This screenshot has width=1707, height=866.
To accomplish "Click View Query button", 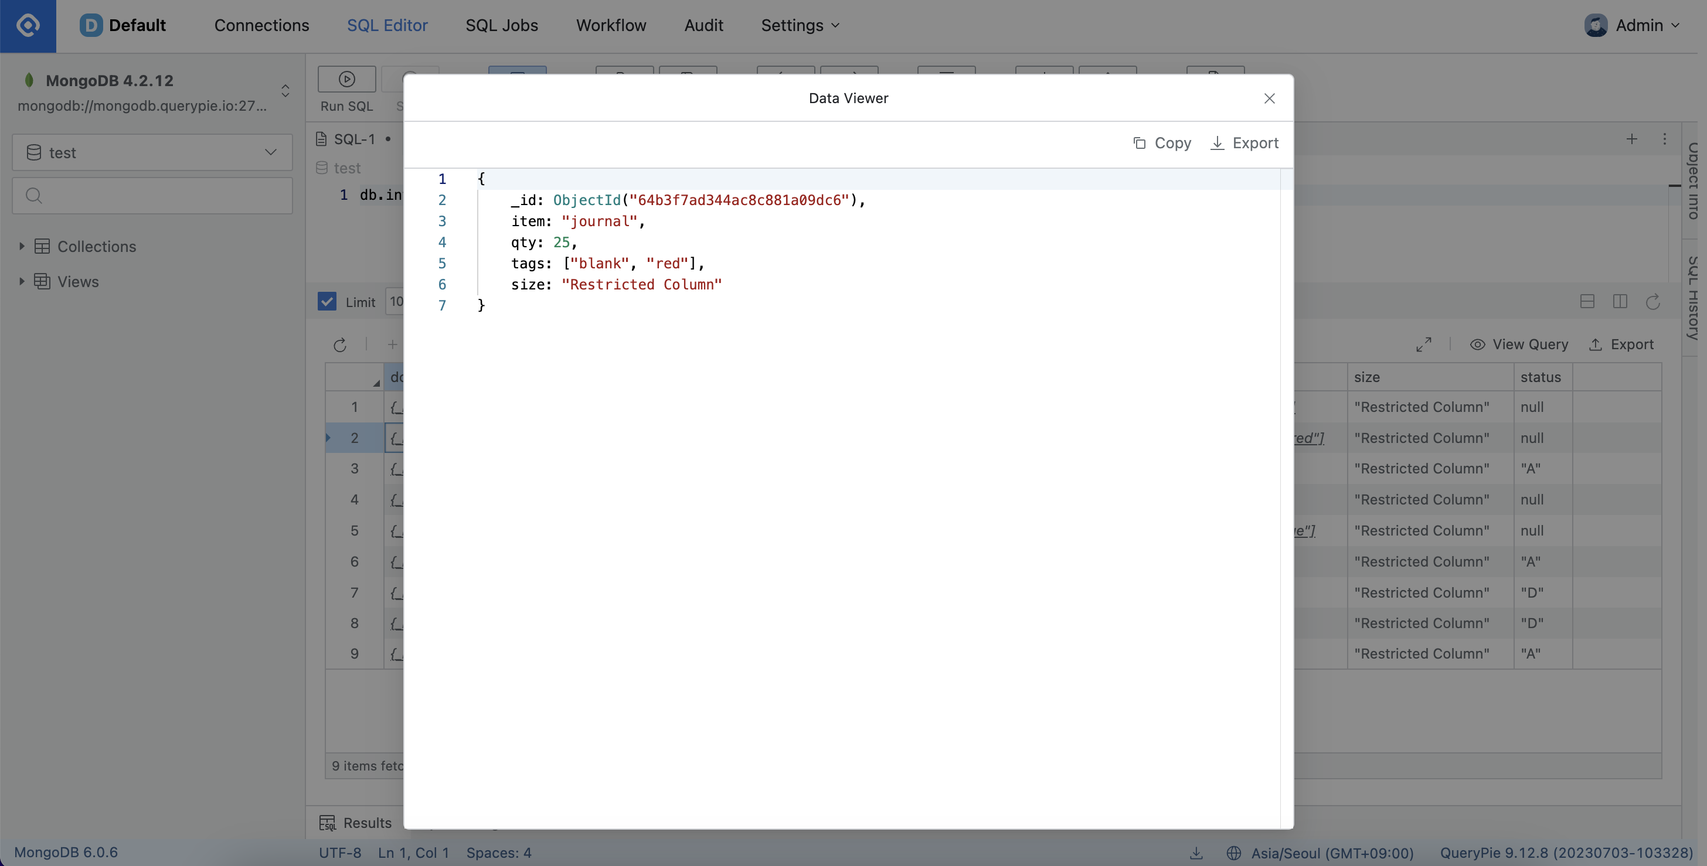I will point(1519,345).
